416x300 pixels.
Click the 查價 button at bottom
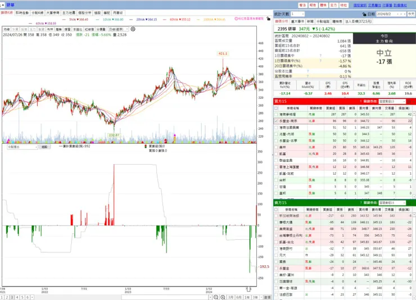point(268,297)
